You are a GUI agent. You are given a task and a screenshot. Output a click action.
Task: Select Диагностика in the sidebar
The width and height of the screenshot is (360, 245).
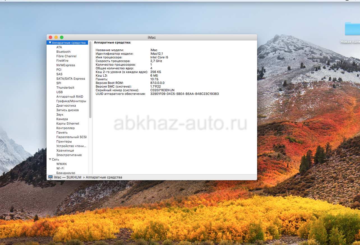[x=66, y=106]
